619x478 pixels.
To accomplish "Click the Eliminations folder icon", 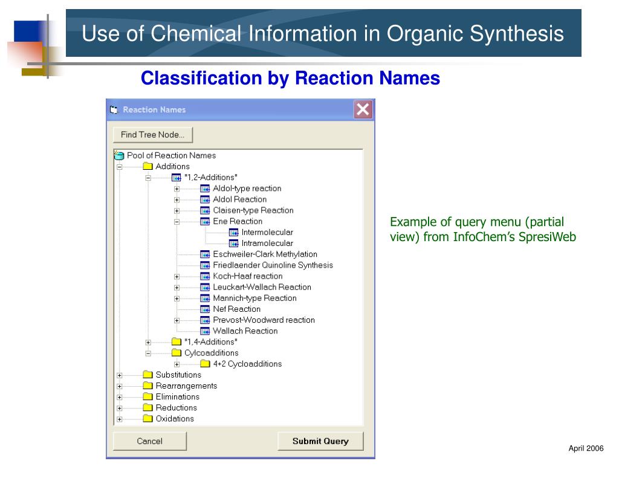I will click(147, 396).
